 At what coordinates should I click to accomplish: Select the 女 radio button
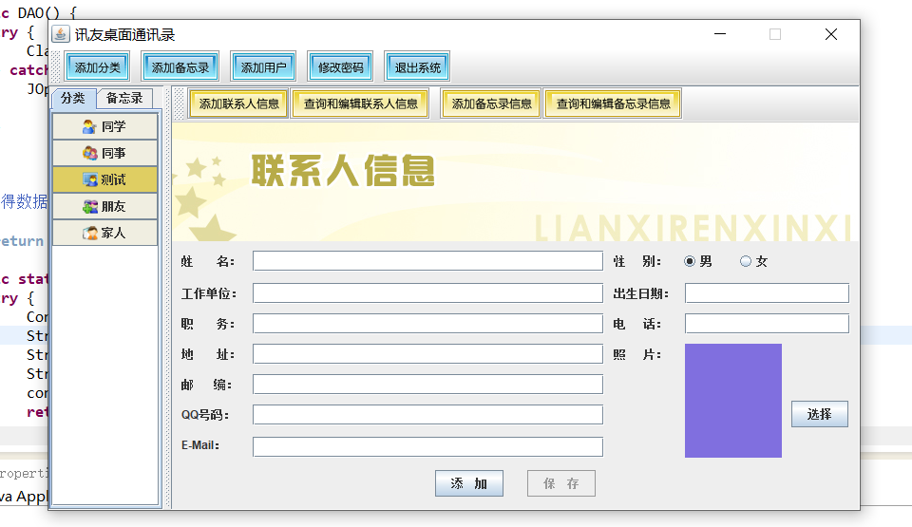click(x=746, y=261)
